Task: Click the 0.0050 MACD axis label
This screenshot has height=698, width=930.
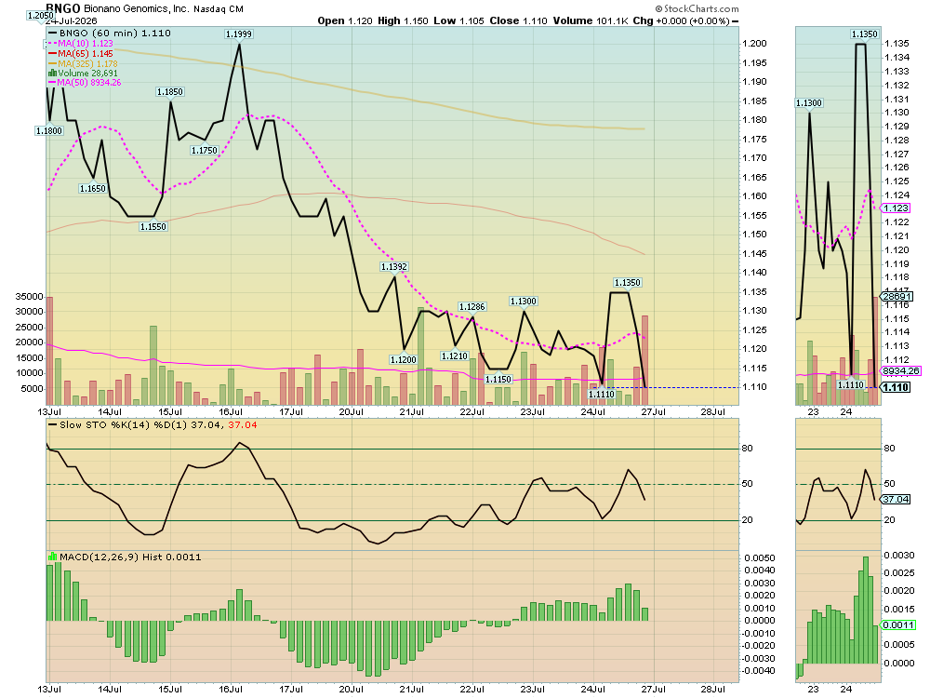Action: [x=760, y=557]
